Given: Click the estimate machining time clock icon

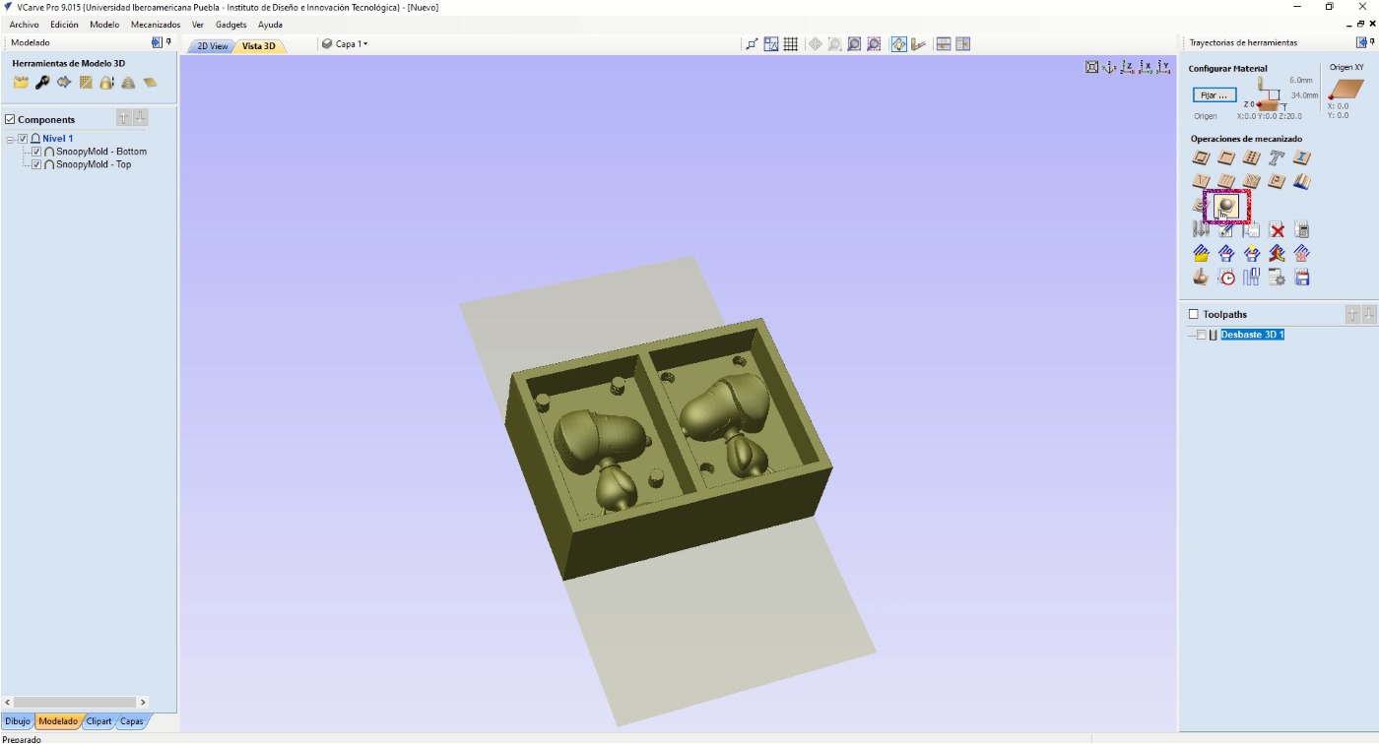Looking at the screenshot, I should (1226, 278).
